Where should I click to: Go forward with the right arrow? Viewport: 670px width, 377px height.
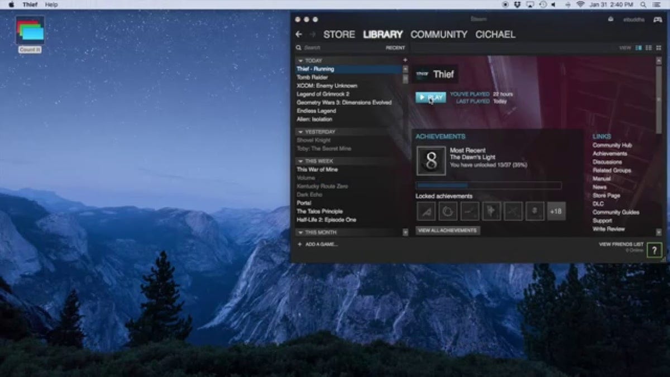[313, 35]
